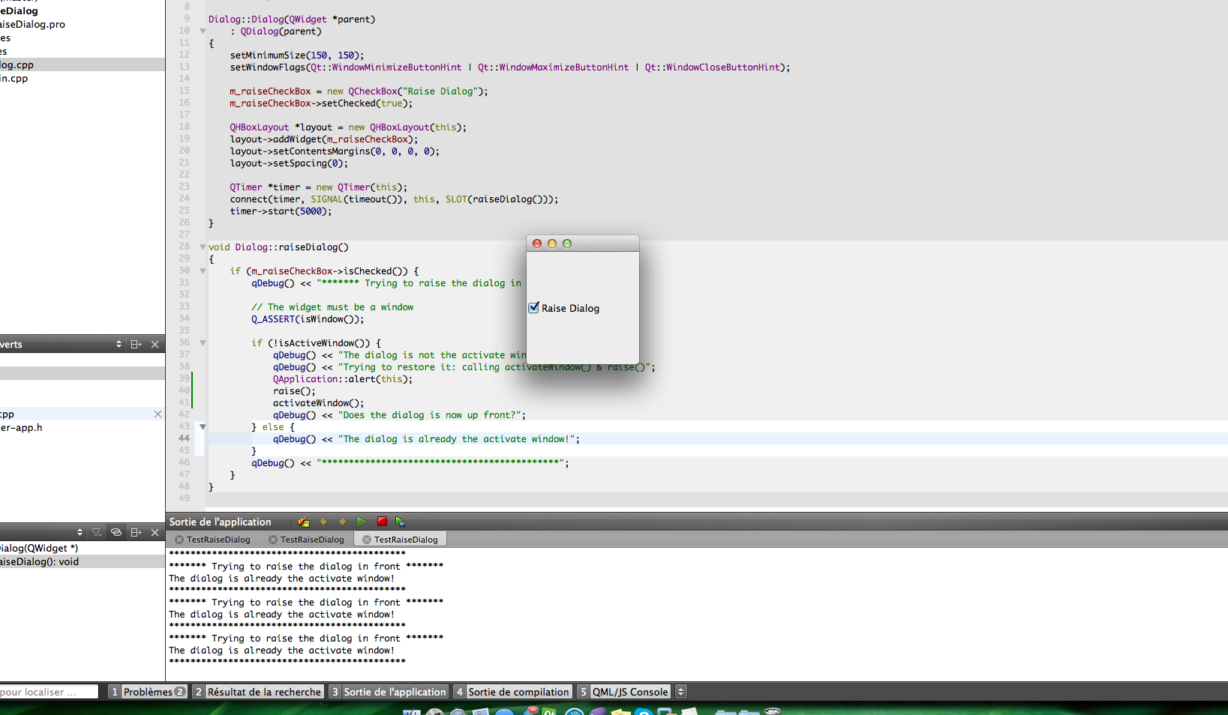The image size is (1228, 715).
Task: Switch to the first TestRaiseDialog output tab
Action: tap(218, 540)
